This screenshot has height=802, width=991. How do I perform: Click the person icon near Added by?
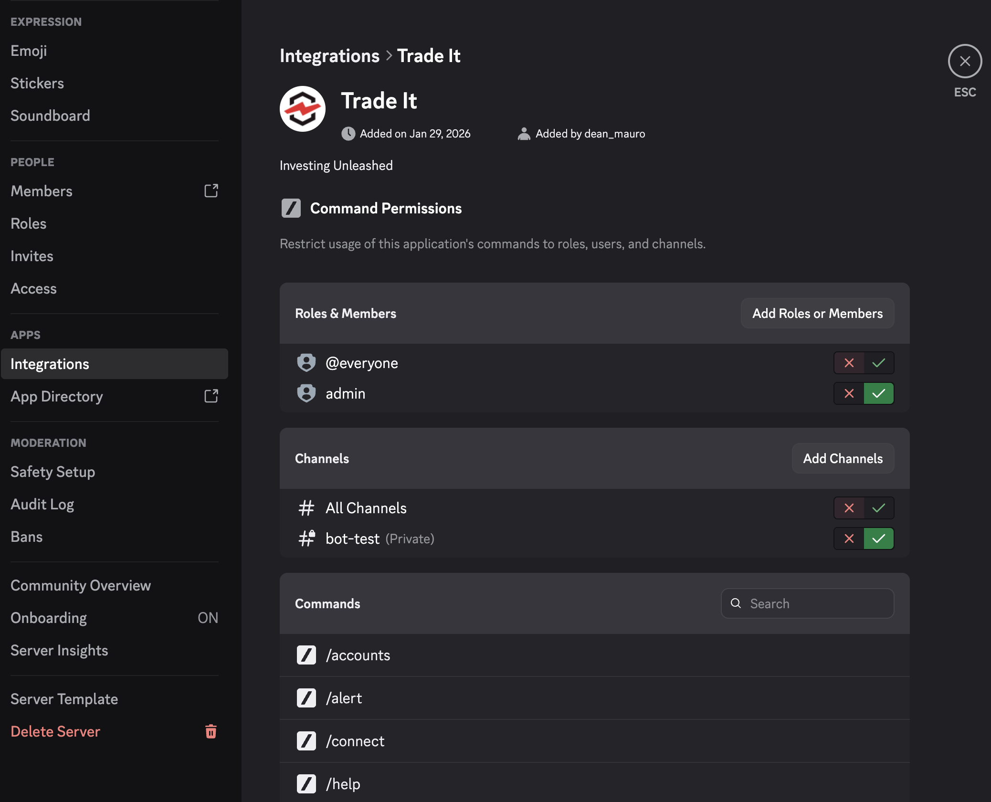pyautogui.click(x=524, y=134)
